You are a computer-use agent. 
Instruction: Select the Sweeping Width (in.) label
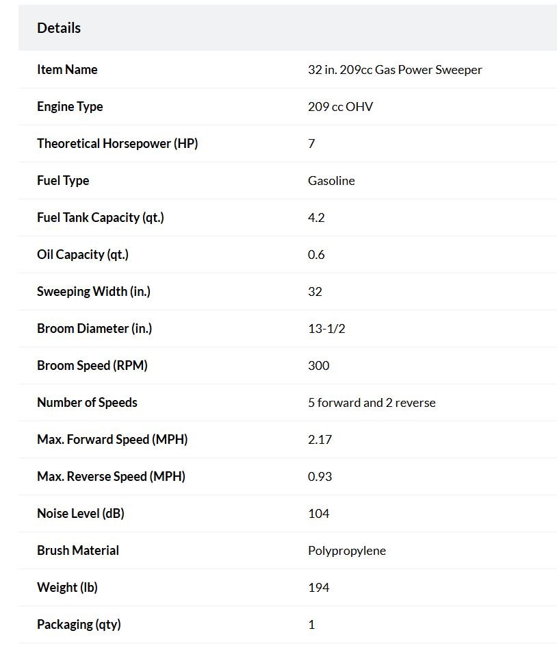point(94,292)
